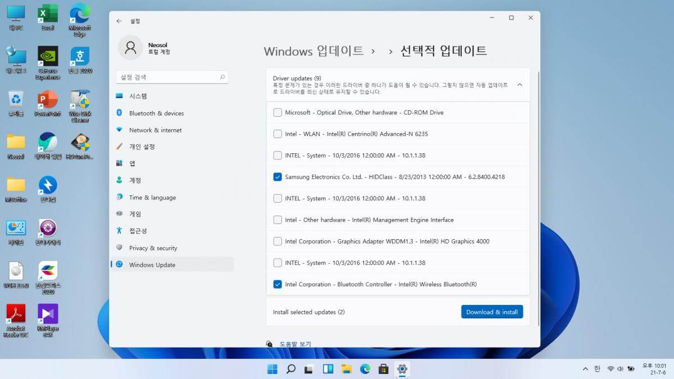674x379 pixels.
Task: Open the Excel desktop shortcut
Action: click(x=48, y=17)
